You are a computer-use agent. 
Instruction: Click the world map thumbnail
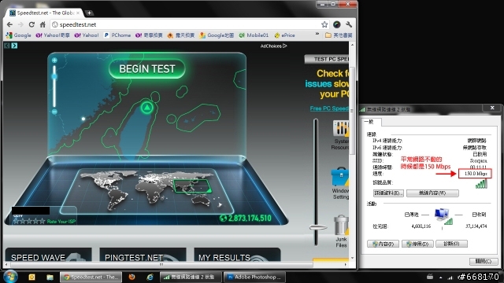(x=146, y=191)
